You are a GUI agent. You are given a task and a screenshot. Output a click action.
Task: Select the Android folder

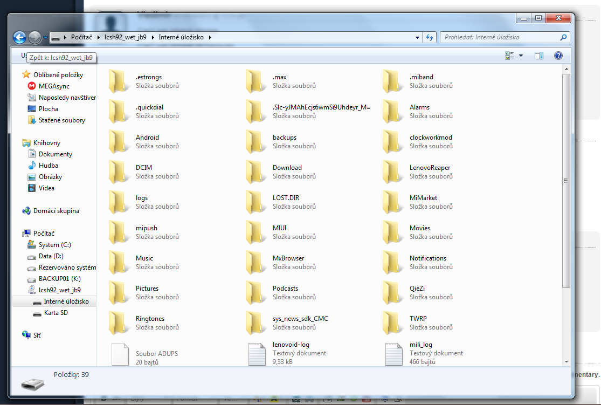(x=144, y=141)
